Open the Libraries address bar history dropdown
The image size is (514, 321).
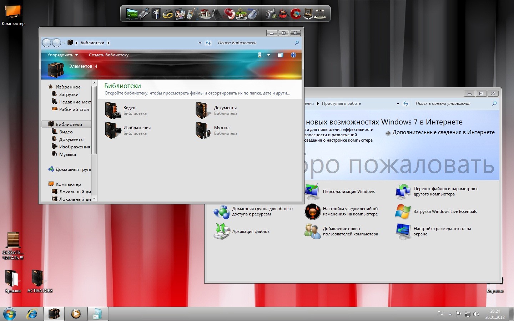pos(200,43)
